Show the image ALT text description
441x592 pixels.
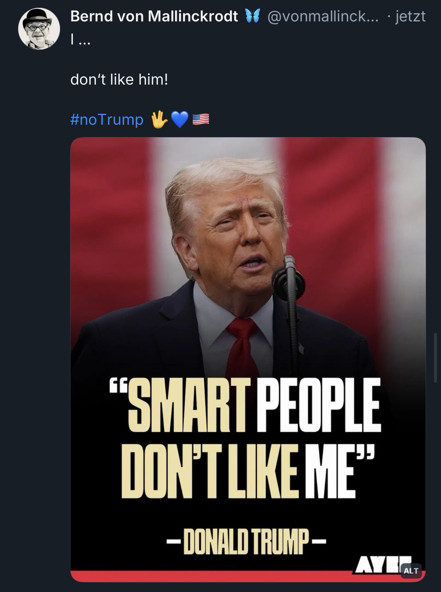411,571
